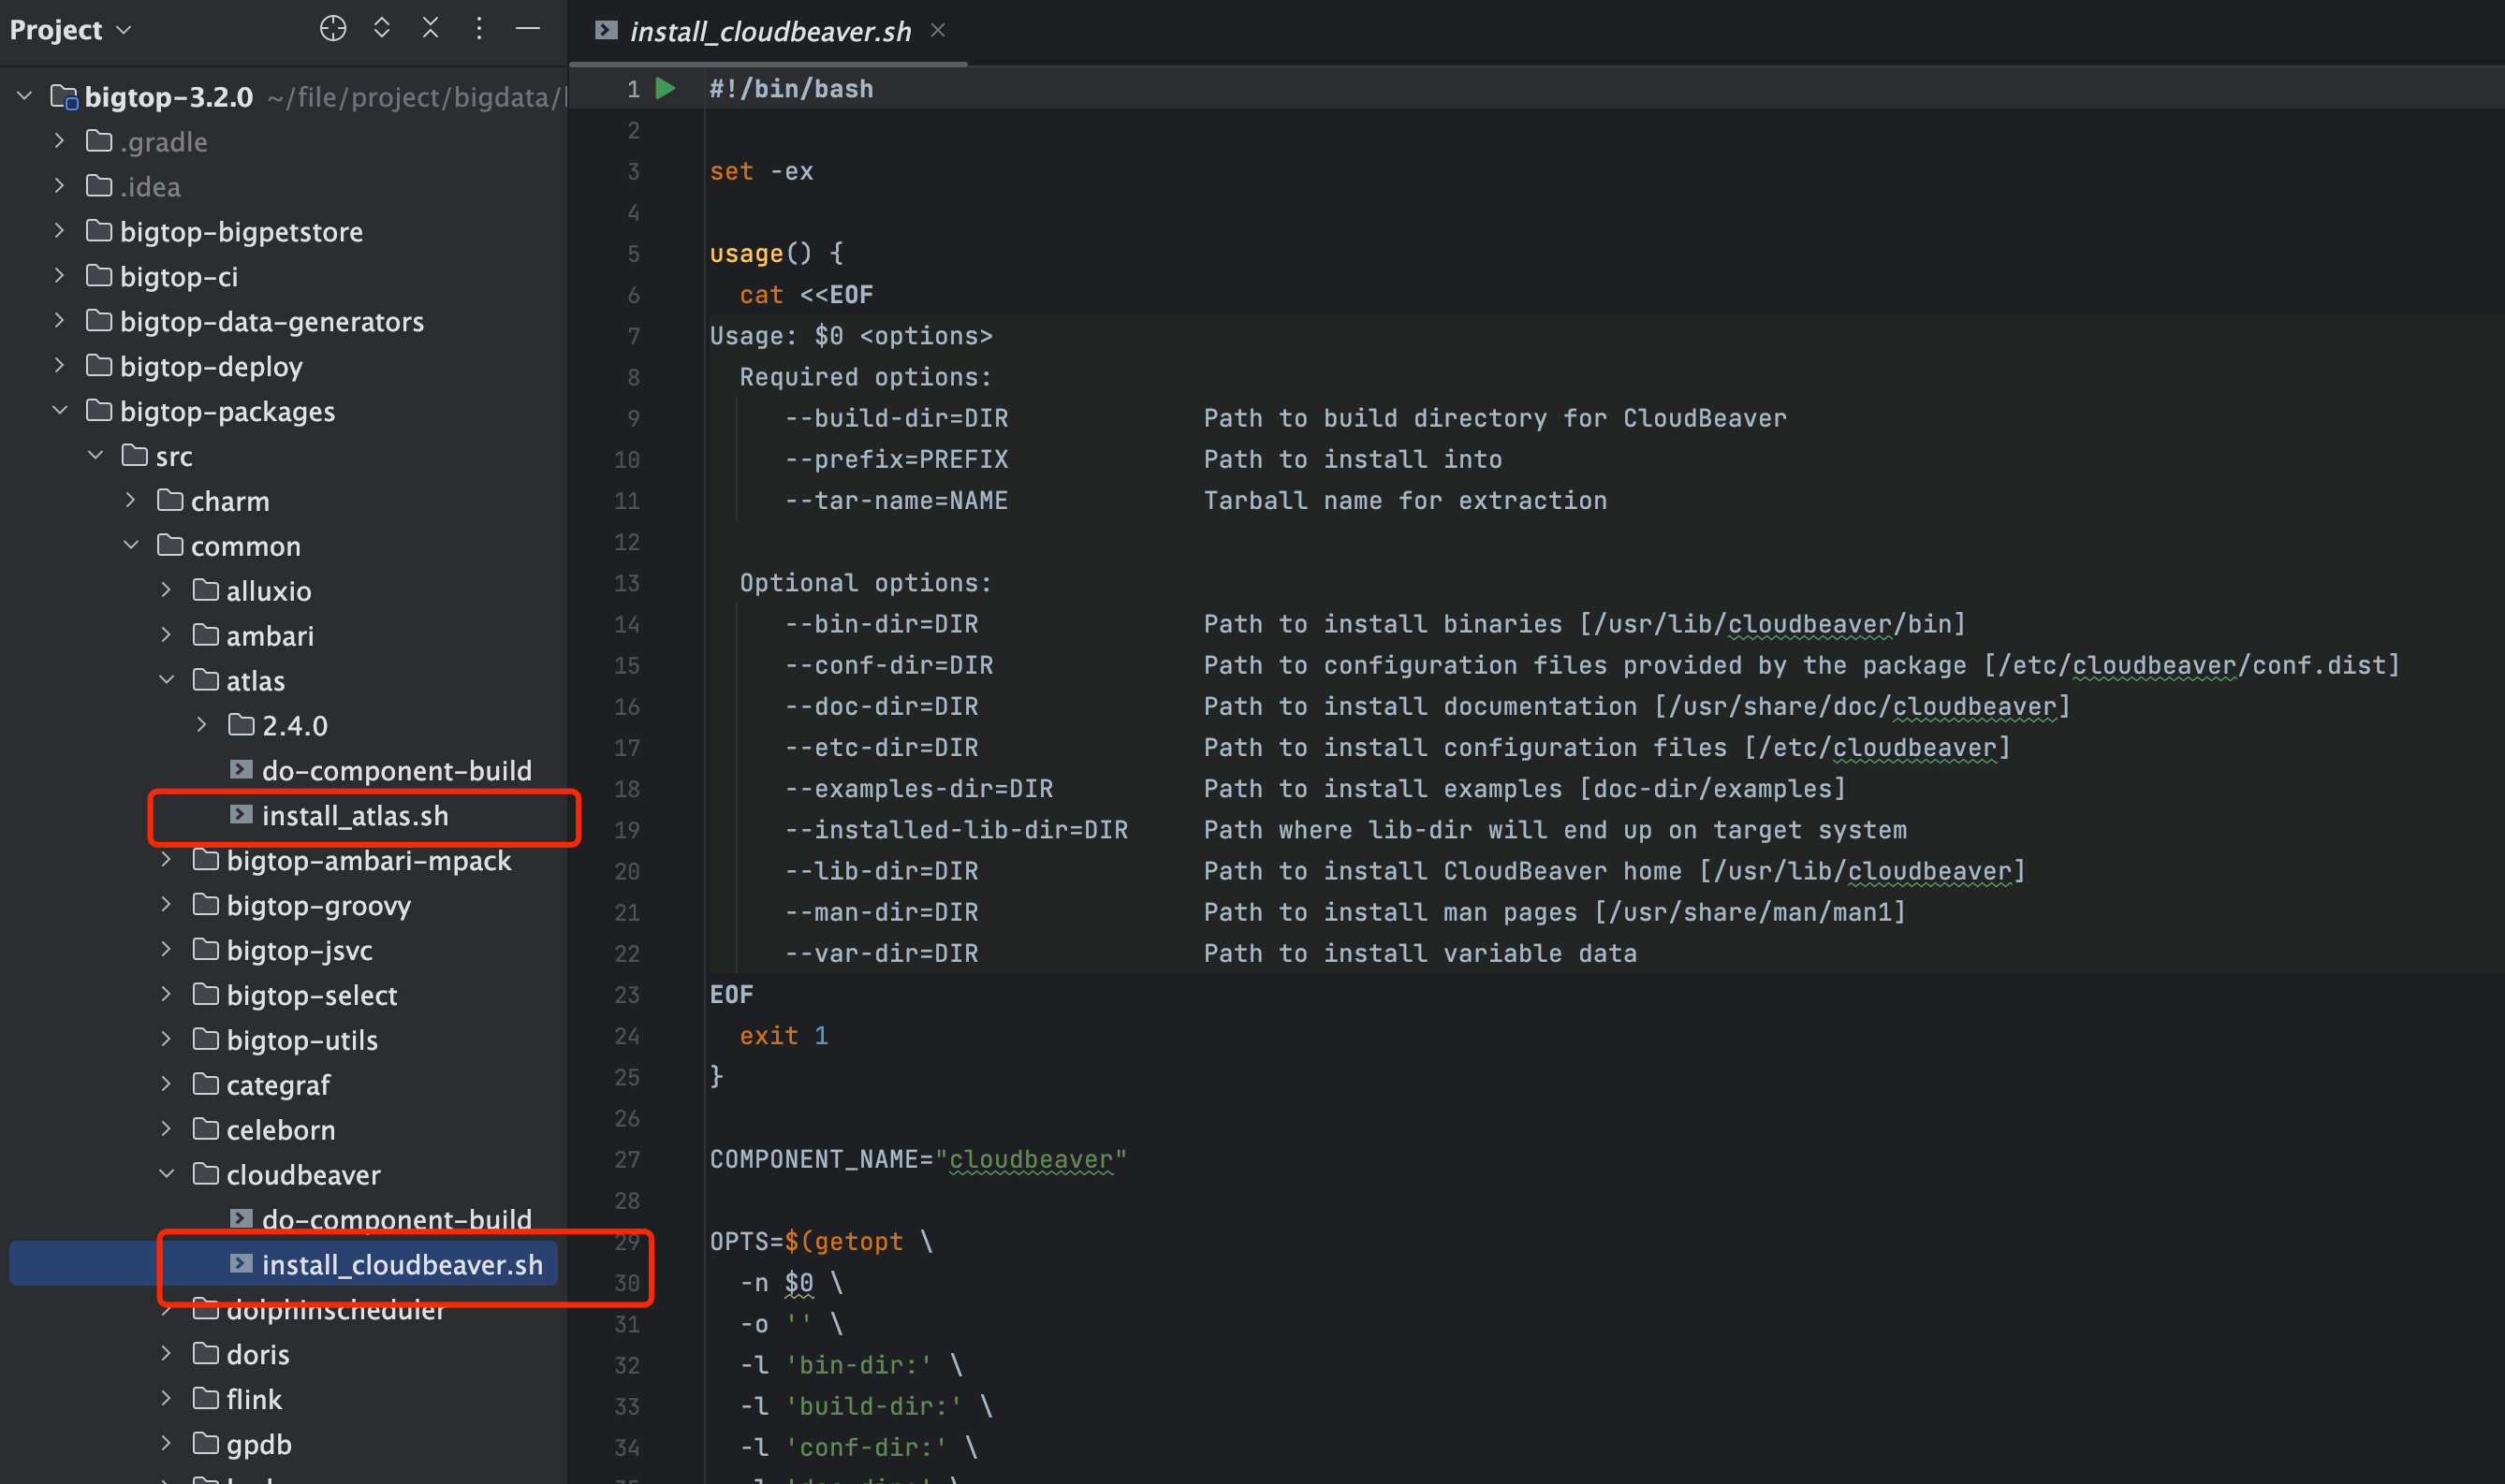Collapse the src folder
Image resolution: width=2505 pixels, height=1484 pixels.
tap(96, 456)
